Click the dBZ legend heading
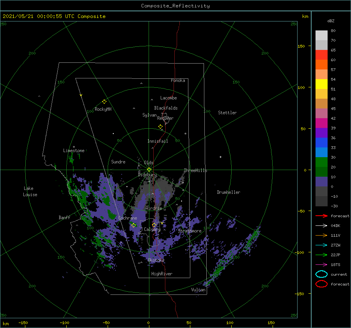351x328 pixels. click(x=331, y=21)
